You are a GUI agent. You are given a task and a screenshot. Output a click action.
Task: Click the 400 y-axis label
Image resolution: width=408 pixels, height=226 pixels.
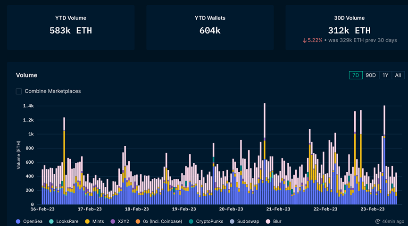[31, 176]
